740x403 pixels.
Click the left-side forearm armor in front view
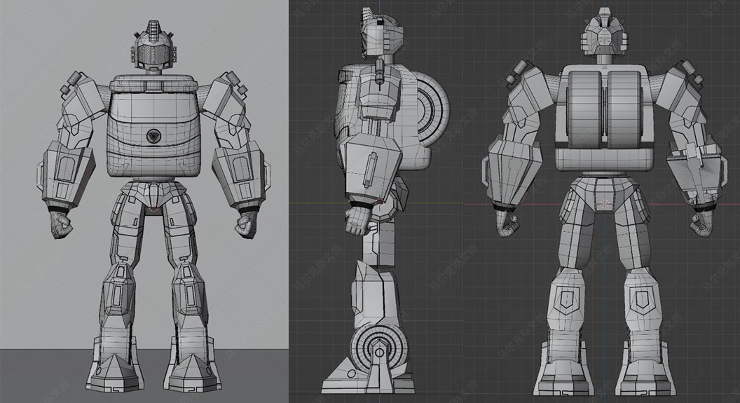(68, 171)
